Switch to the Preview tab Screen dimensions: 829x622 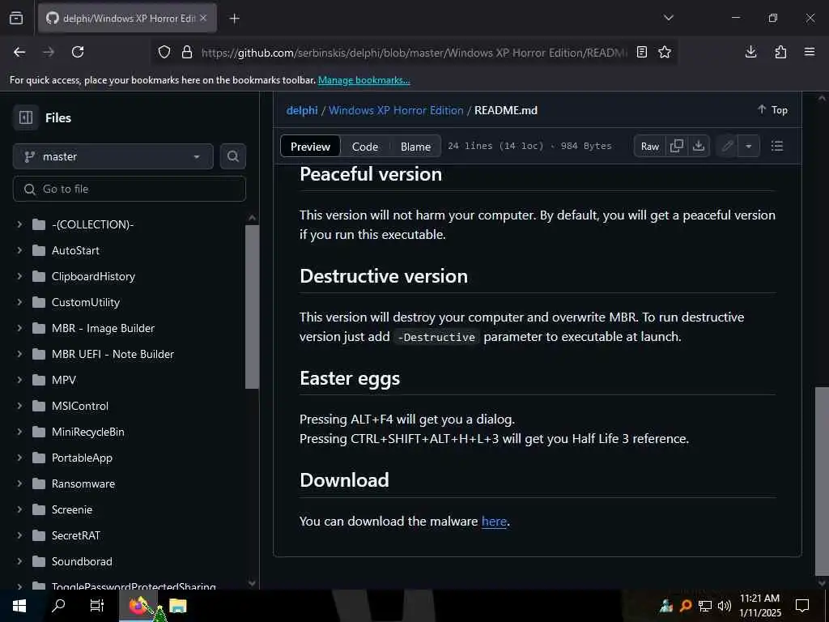310,147
